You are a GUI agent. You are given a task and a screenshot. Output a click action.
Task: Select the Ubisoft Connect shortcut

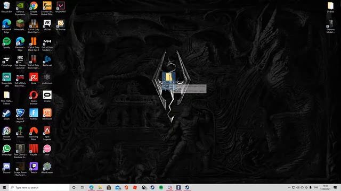[x=6, y=133]
